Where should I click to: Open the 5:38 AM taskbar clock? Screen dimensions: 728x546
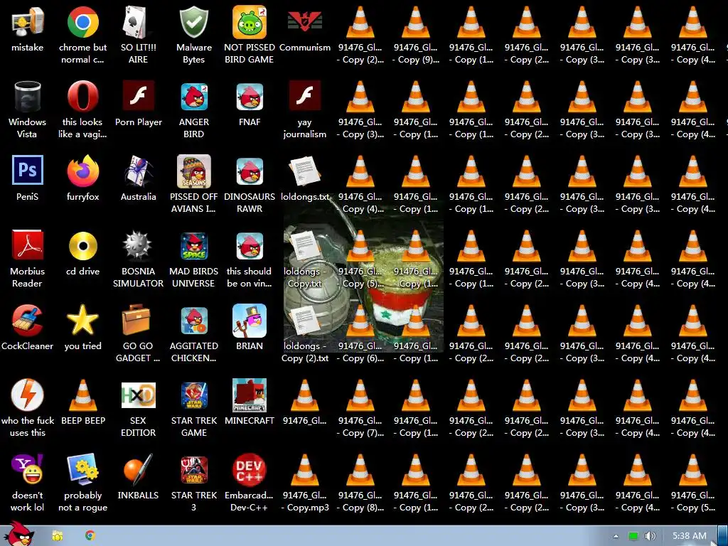[x=690, y=536]
